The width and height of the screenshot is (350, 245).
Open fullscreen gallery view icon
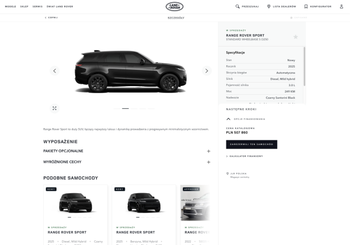54,108
